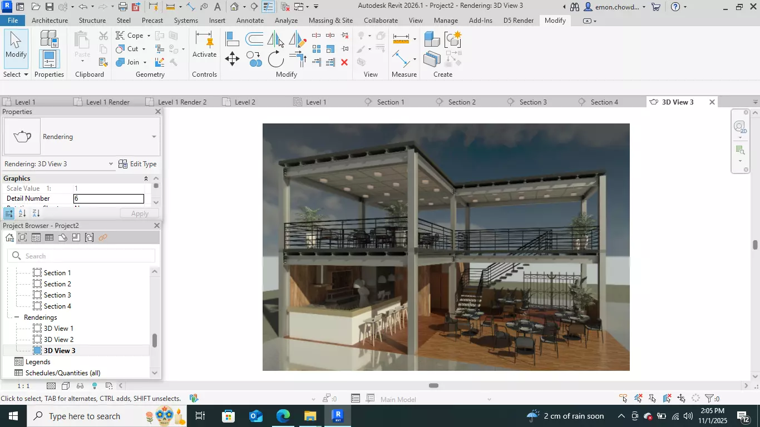
Task: Click the Visual Style cube icon in view control bar
Action: (66, 386)
